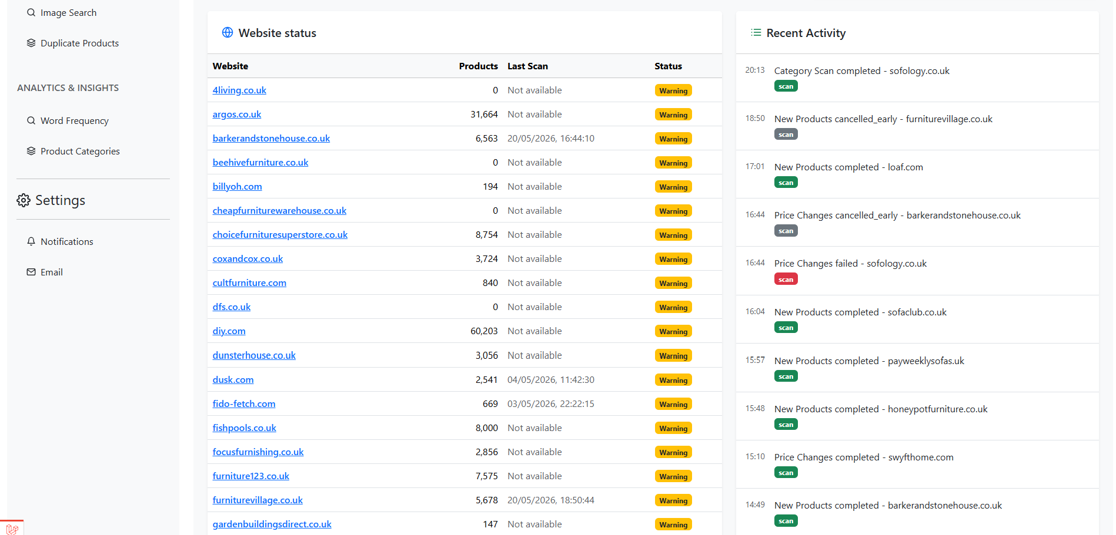1116x535 pixels.
Task: Click the Settings gear icon
Action: tap(24, 200)
